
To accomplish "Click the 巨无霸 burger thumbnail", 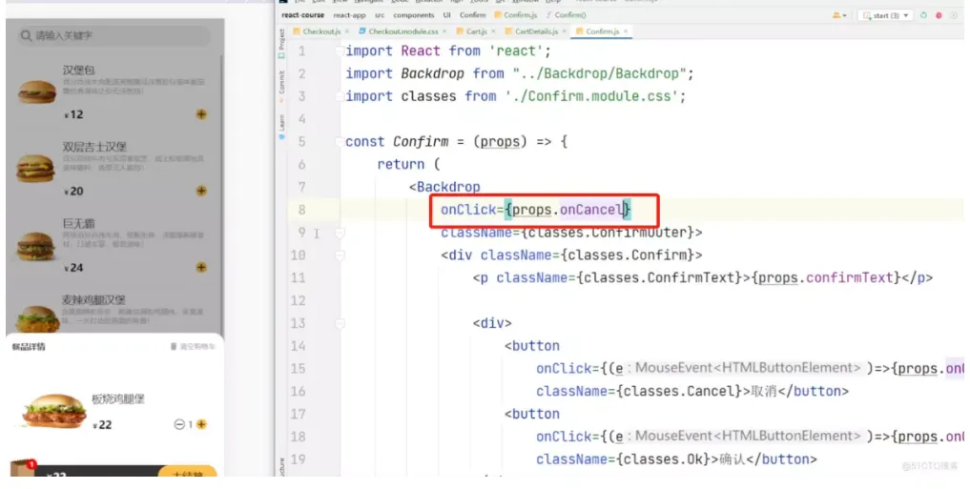I will coord(35,246).
